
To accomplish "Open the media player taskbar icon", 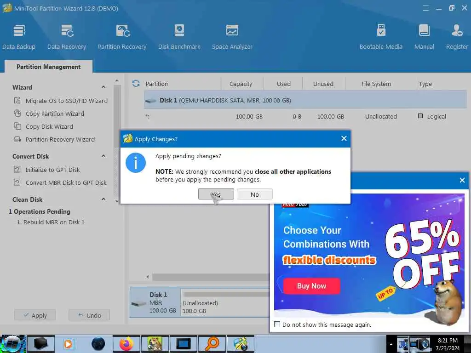I will click(68, 344).
